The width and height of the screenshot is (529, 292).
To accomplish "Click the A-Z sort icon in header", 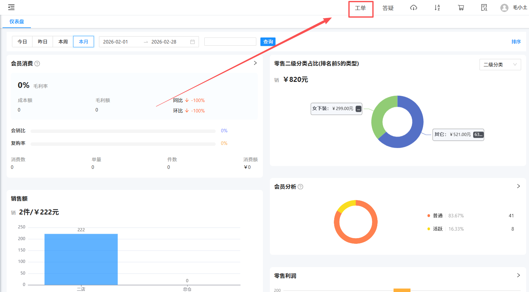I will 437,8.
